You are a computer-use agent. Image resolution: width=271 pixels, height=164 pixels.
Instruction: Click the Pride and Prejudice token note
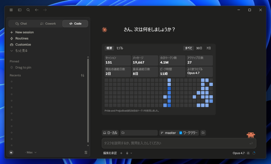pyautogui.click(x=132, y=111)
